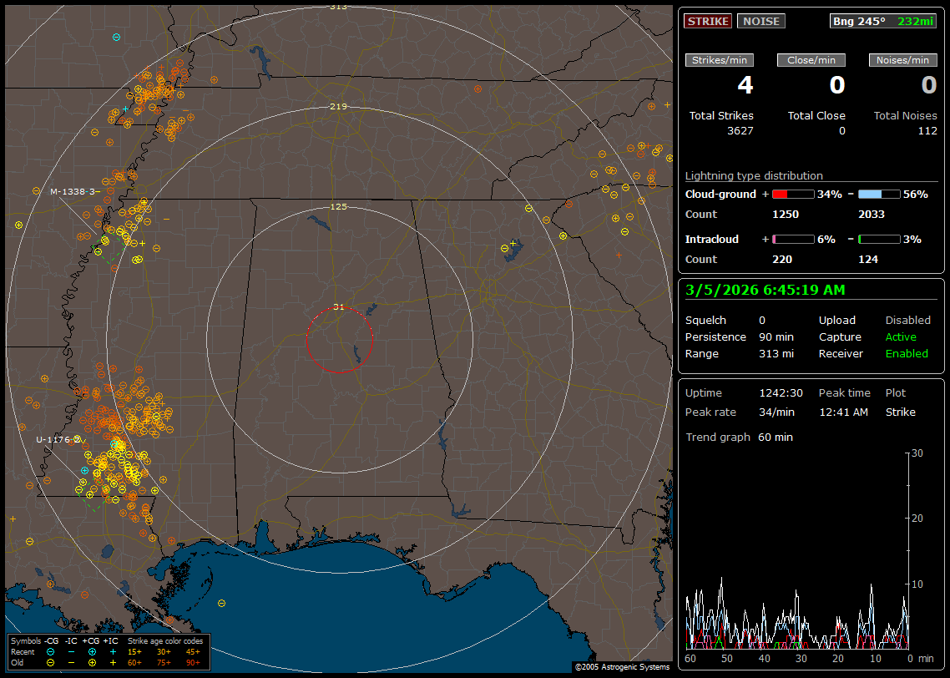Click the Recent +CG cyan circled-plus legend symbol

coord(92,651)
